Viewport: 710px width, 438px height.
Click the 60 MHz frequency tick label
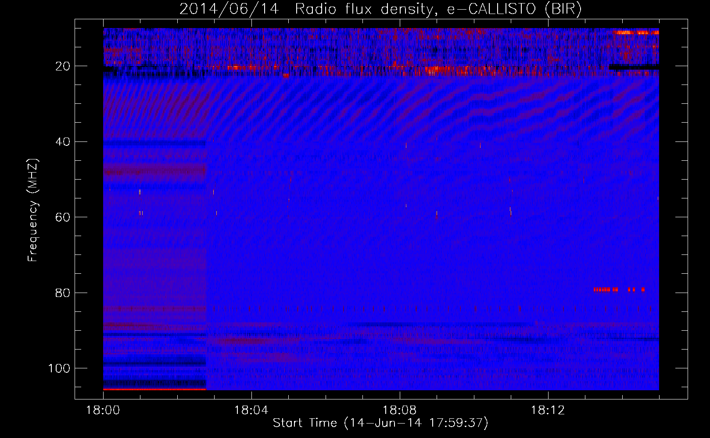63,217
